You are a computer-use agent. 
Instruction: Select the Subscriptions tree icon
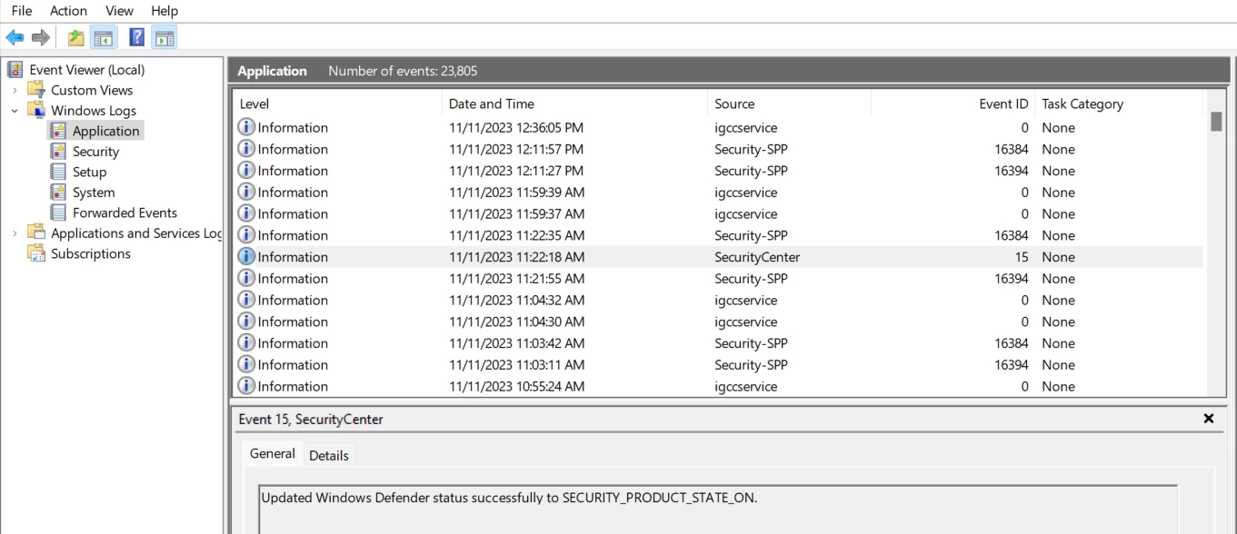tap(36, 253)
